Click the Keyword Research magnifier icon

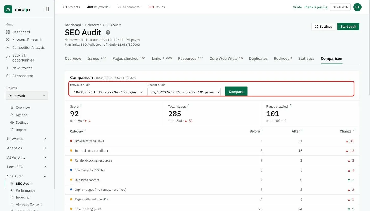8,40
